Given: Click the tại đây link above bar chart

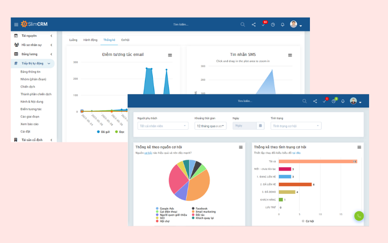Looking at the screenshot, I should pyautogui.click(x=296, y=153).
